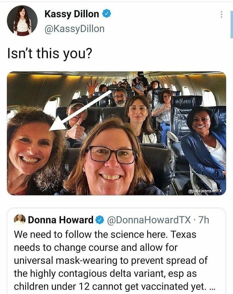Viewport: 233px width, 294px height.
Task: Click the raised open hand in the photo
Action: click(92, 86)
